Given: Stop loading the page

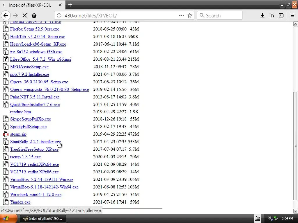Looking at the screenshot, I should (25, 16).
